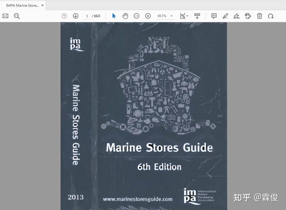
Task: Go to previous page with up arrow
Action: [64, 16]
